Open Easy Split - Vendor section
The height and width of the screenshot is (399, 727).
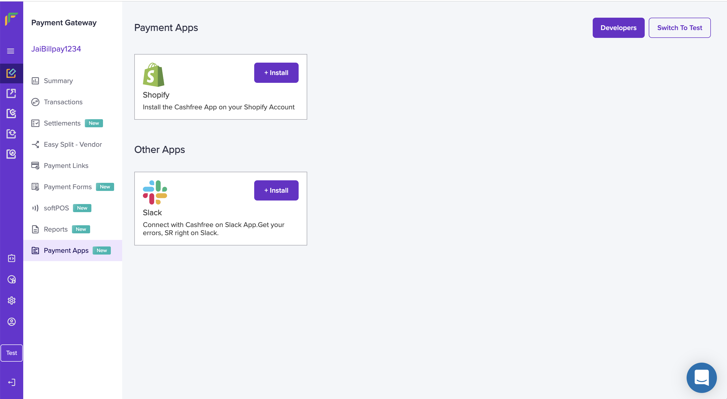(72, 144)
